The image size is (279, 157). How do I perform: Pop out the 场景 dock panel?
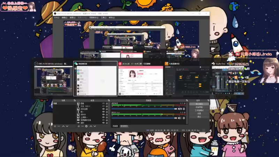[x=75, y=100]
